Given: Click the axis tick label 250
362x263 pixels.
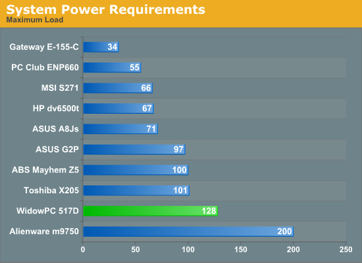Looking at the screenshot, I should (346, 250).
